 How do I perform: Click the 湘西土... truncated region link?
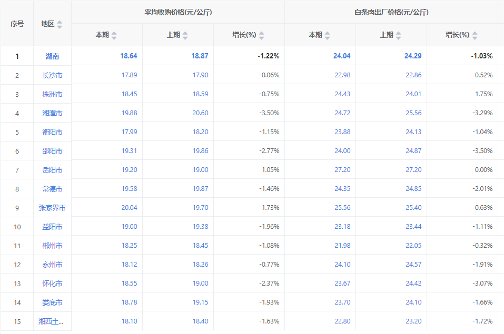[52, 321]
